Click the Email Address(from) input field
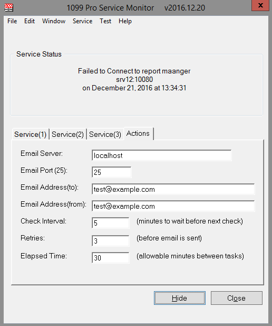The height and width of the screenshot is (326, 272). coord(173,206)
